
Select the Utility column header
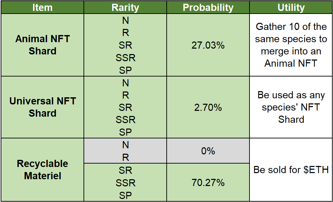[291, 7]
